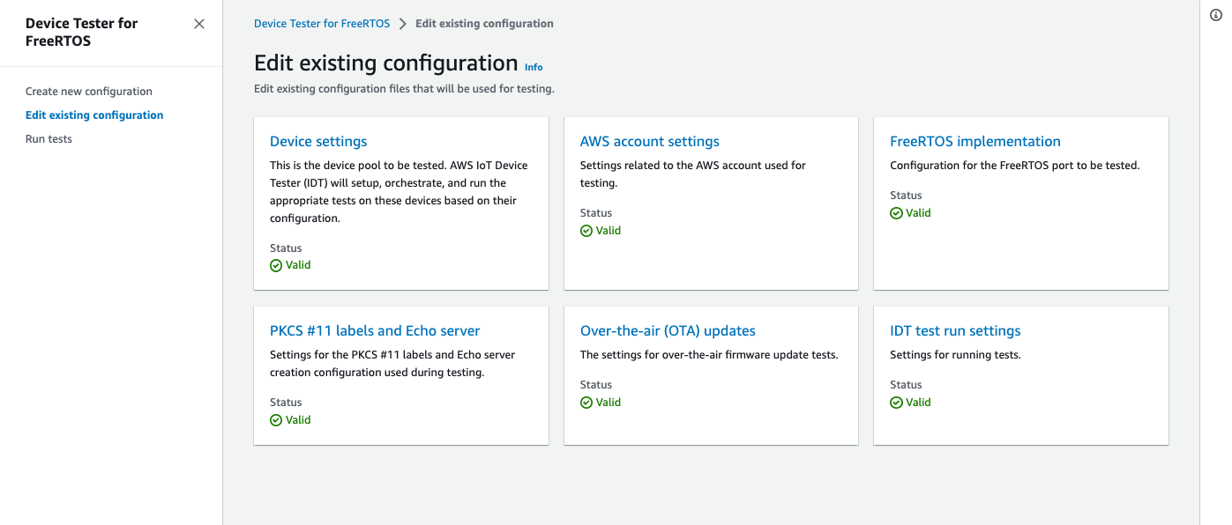The image size is (1232, 525).
Task: Open PKCS #11 labels and Echo server settings
Action: (375, 330)
